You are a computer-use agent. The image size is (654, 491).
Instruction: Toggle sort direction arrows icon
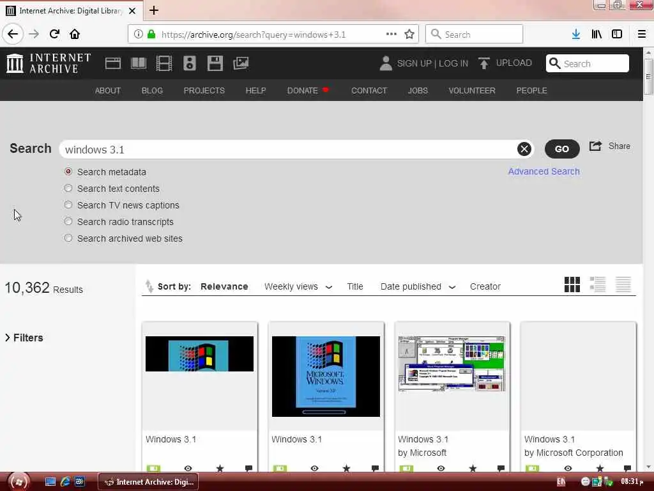coord(149,286)
